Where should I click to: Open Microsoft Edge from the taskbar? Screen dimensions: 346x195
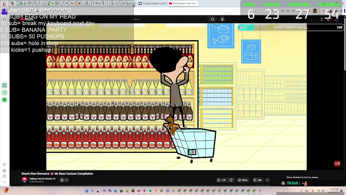coord(115,191)
